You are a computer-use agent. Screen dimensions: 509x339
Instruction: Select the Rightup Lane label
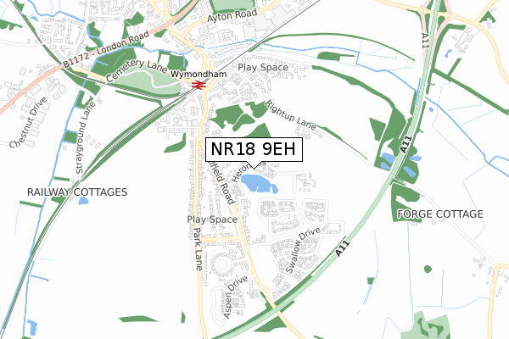[x=290, y=115]
